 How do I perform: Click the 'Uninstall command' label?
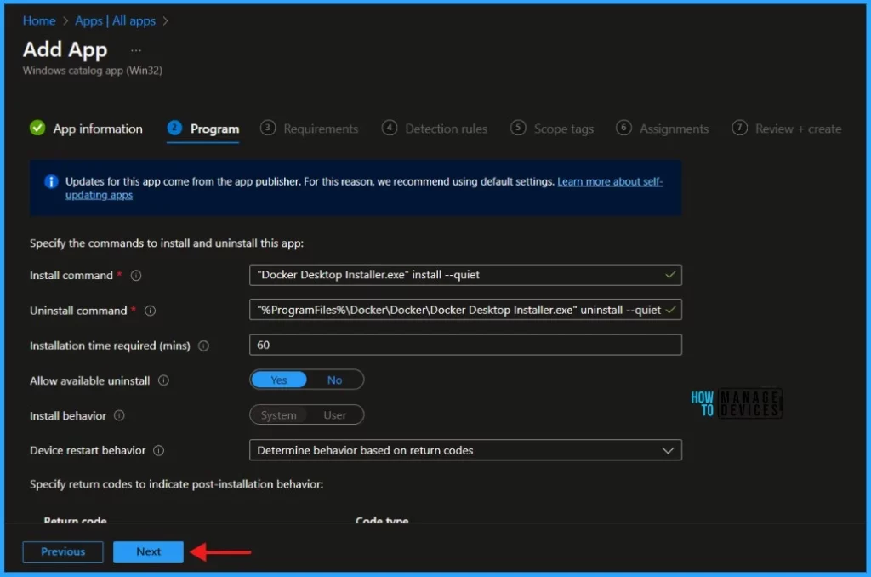point(78,311)
